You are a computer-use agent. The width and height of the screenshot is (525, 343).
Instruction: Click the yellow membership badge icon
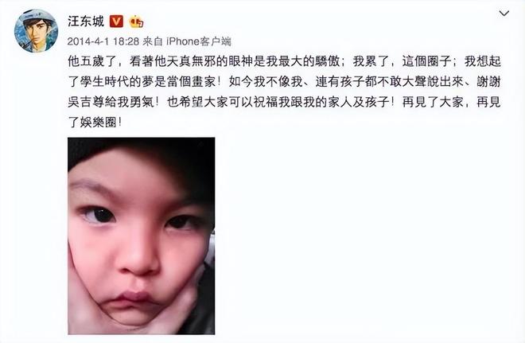(136, 21)
